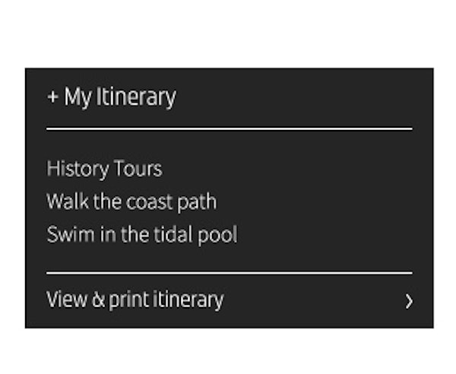
Task: Click the word Tours in History Tours
Action: [137, 168]
